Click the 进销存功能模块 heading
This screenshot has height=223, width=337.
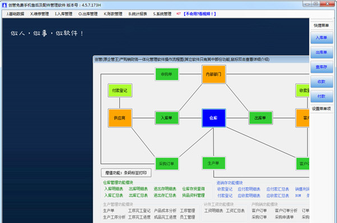230,183
